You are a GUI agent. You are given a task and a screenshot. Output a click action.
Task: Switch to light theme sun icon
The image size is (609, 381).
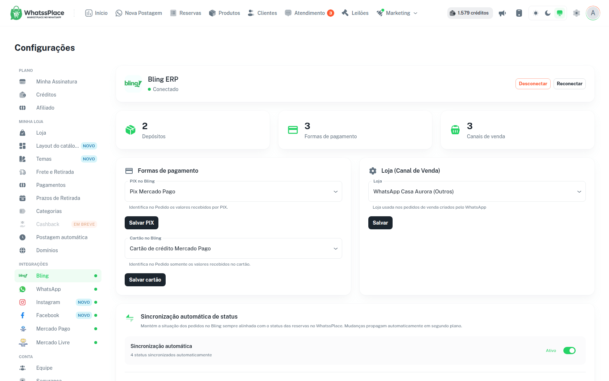(536, 13)
